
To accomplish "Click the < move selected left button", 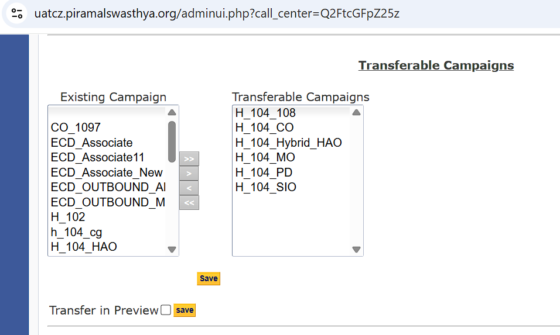I will [189, 188].
